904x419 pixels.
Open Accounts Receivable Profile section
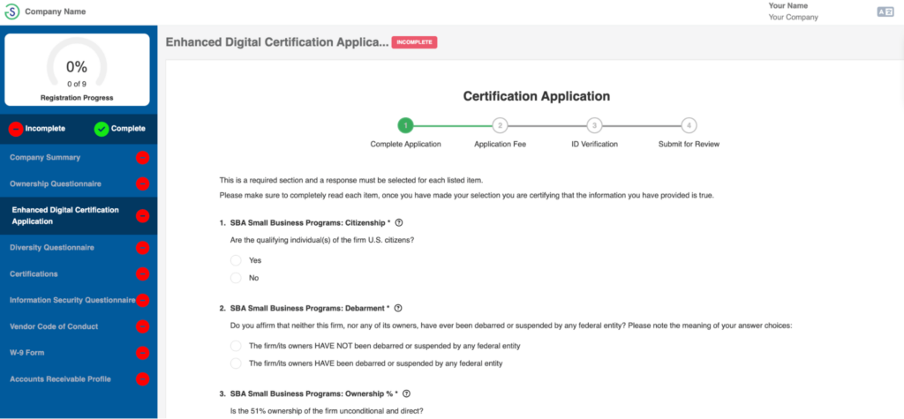[x=62, y=379]
